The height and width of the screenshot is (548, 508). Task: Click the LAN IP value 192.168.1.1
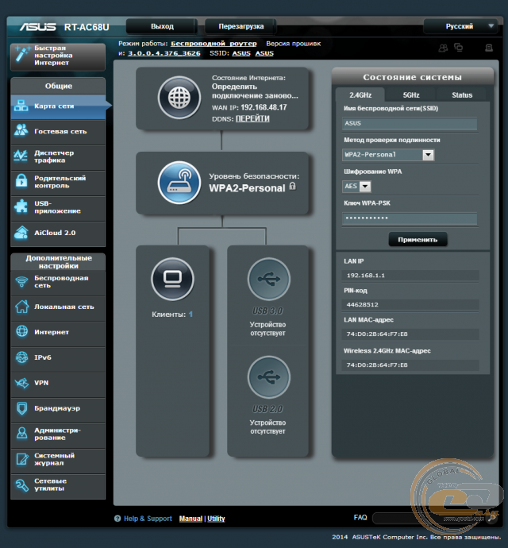365,276
